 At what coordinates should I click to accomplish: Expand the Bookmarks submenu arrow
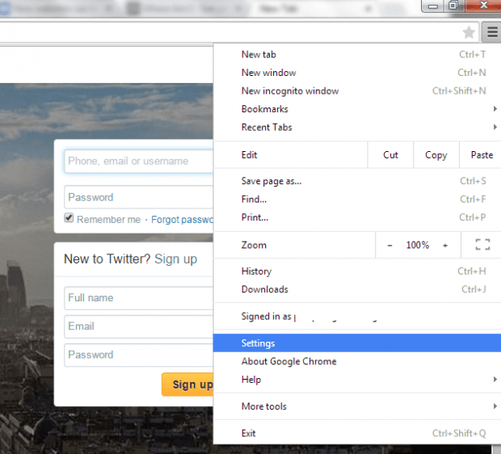(x=495, y=109)
